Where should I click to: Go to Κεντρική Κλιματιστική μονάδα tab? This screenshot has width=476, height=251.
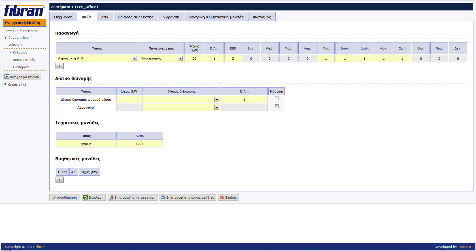coord(216,17)
